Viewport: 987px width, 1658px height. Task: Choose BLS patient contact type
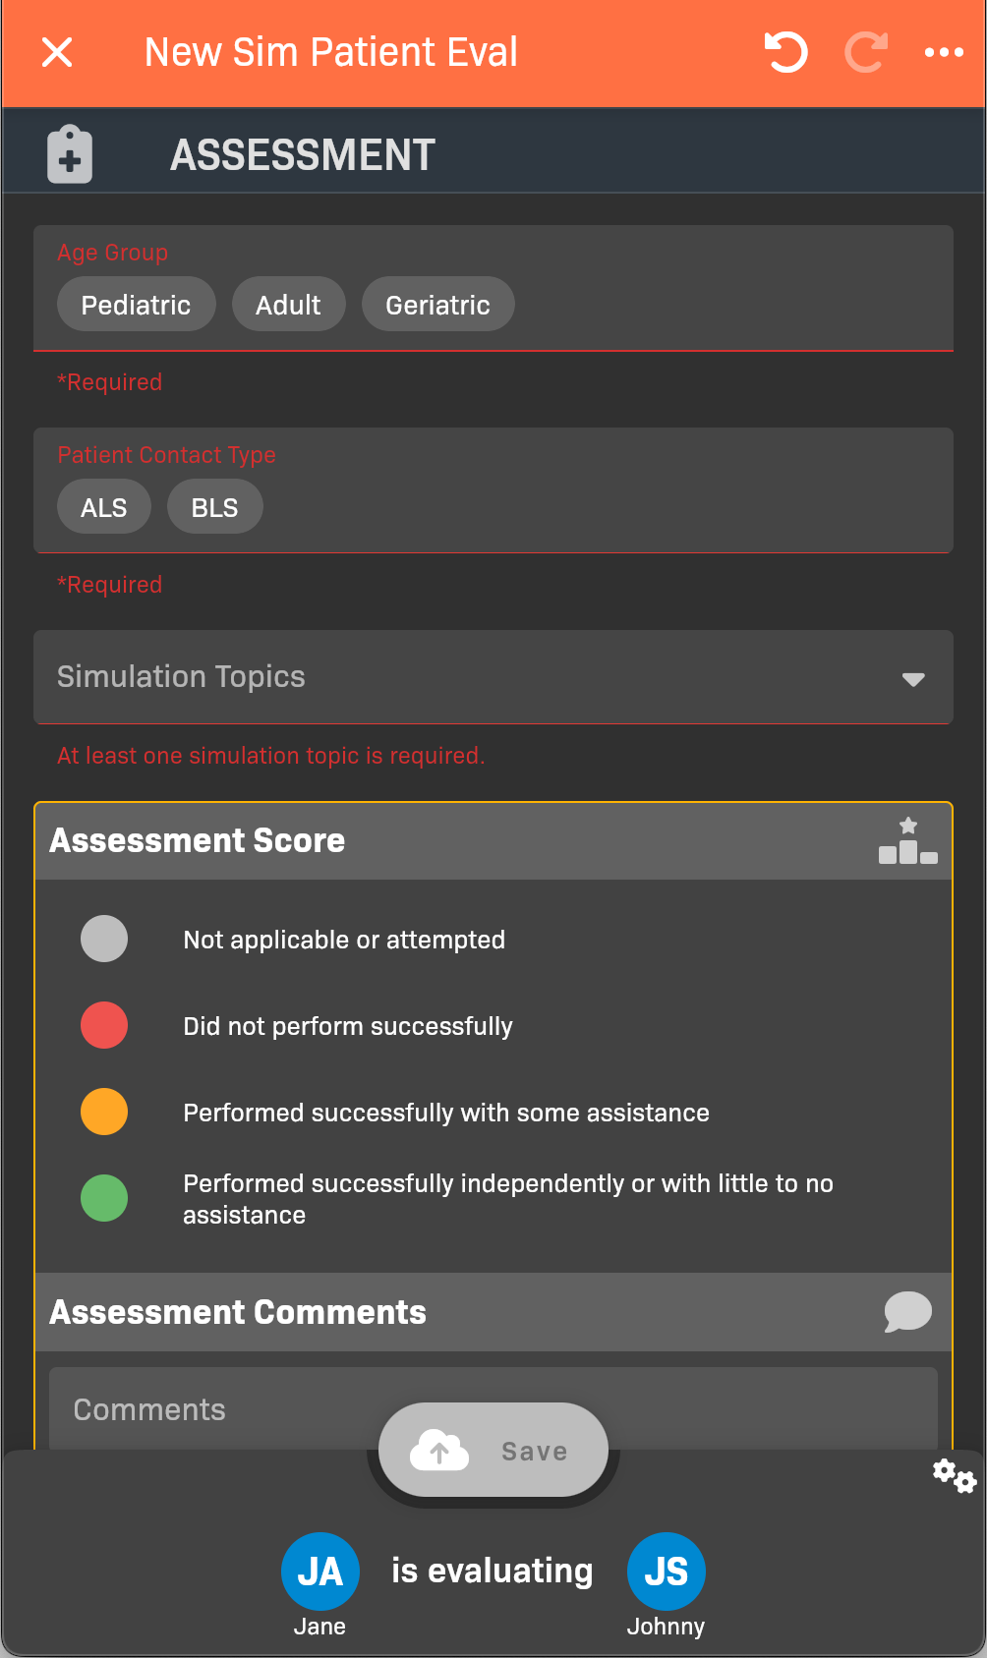(214, 507)
